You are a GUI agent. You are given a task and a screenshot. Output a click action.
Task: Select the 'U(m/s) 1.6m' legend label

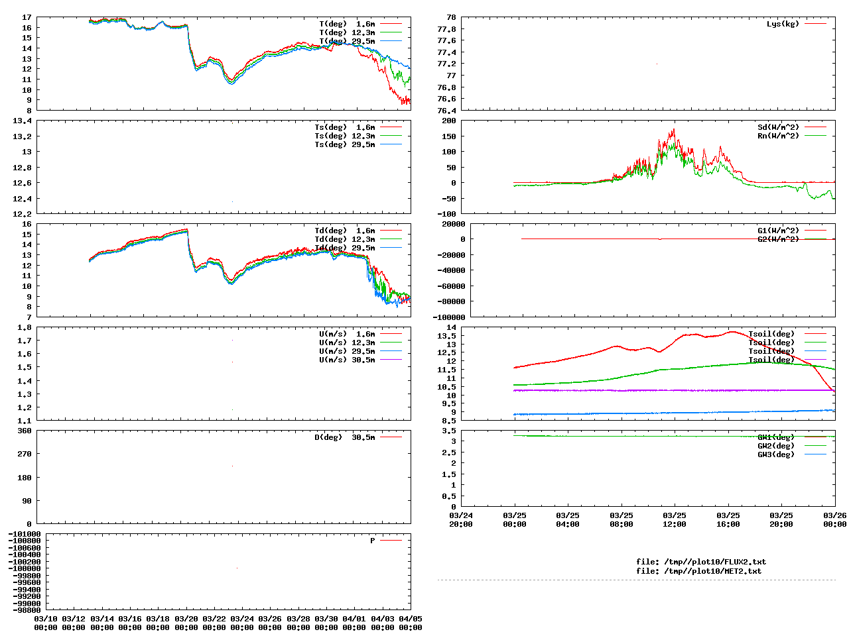pyautogui.click(x=347, y=334)
